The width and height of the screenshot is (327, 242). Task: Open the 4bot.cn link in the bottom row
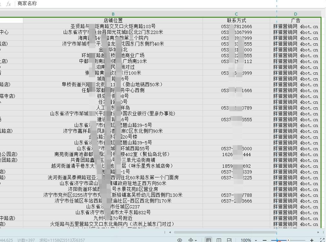tap(309, 224)
